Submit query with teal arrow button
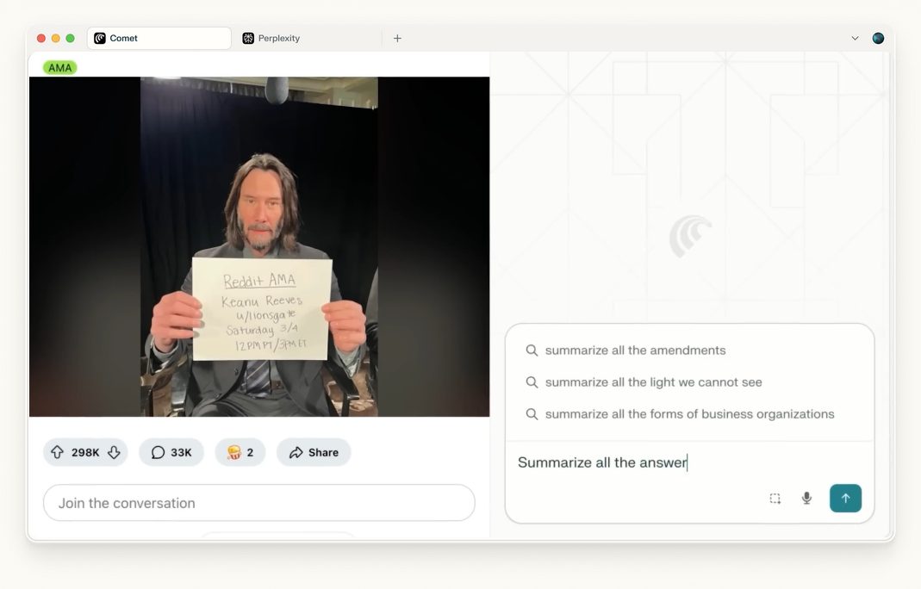This screenshot has width=921, height=589. [845, 498]
